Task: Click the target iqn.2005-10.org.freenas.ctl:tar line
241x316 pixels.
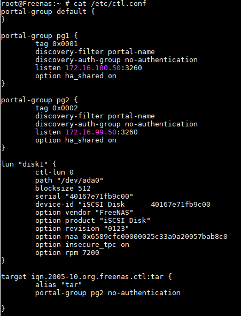Action: coord(87,277)
